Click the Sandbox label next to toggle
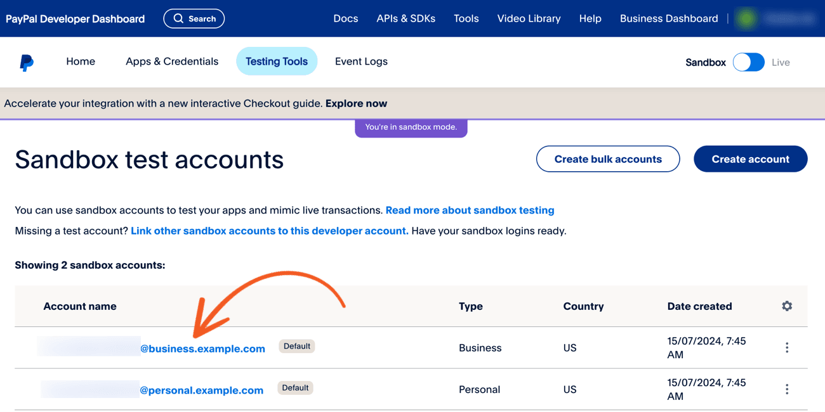825x412 pixels. pos(706,62)
